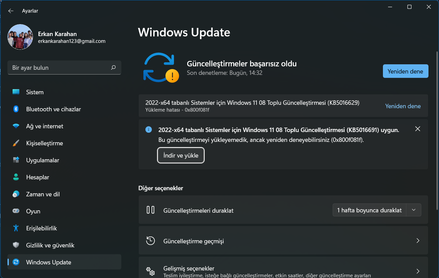Click '1 hafta boyunca duraklat' button
This screenshot has width=439, height=278.
point(369,210)
